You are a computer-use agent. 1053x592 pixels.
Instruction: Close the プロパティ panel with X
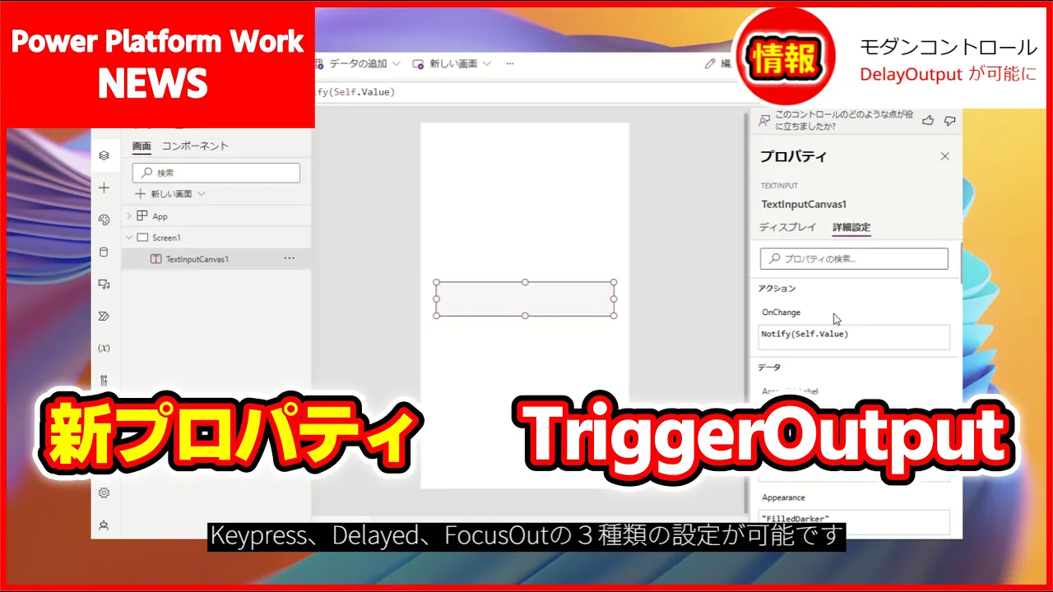pos(944,156)
